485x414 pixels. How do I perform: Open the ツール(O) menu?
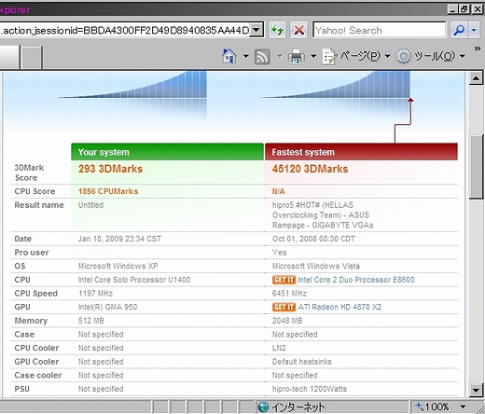tap(435, 56)
